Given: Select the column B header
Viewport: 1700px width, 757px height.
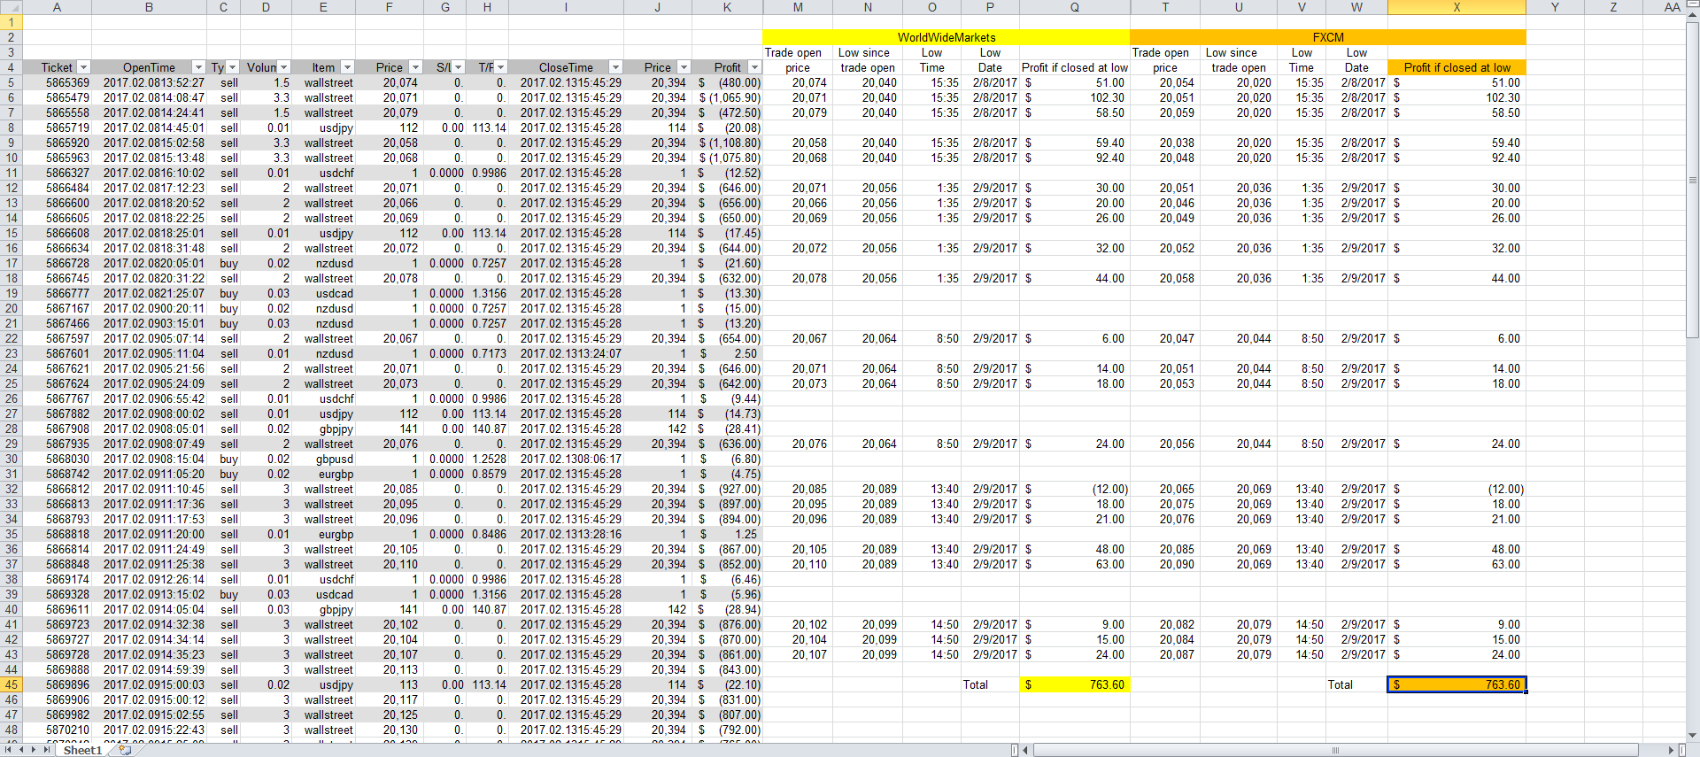Looking at the screenshot, I should tap(149, 7).
